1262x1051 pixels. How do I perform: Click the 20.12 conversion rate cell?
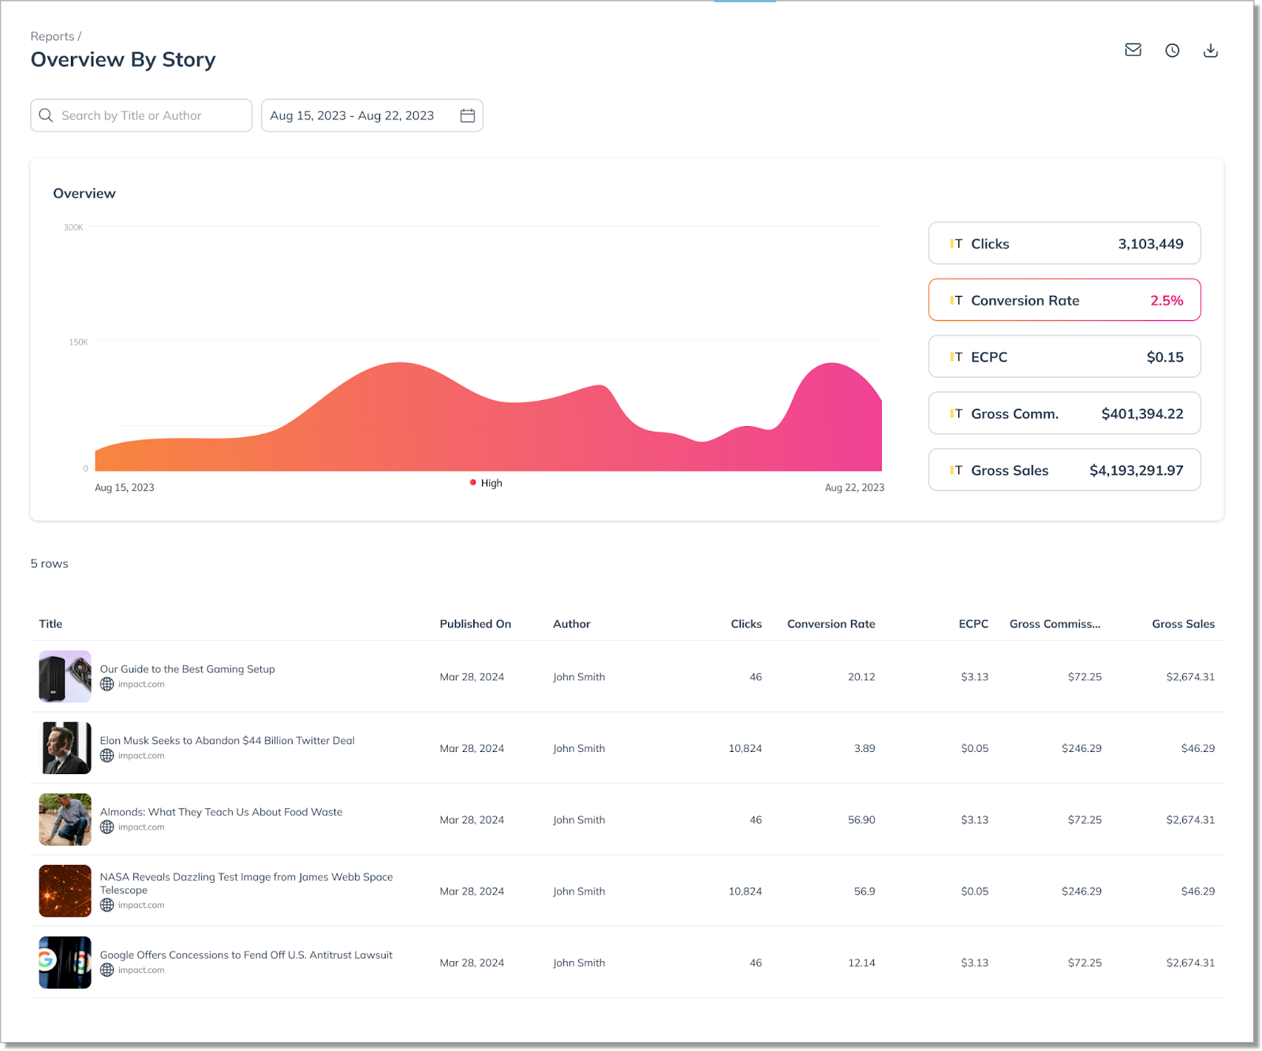[861, 677]
